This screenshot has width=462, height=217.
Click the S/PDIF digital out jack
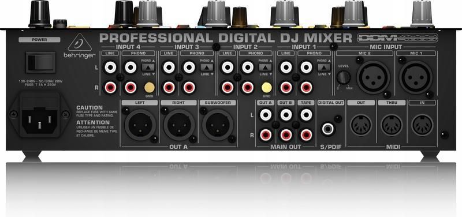(328, 129)
